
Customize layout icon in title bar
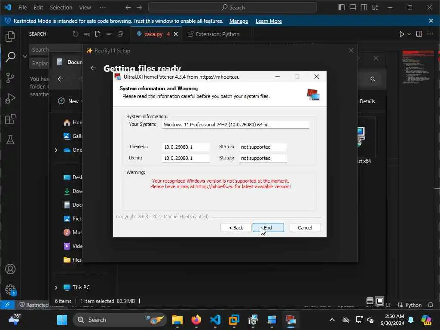[x=375, y=7]
